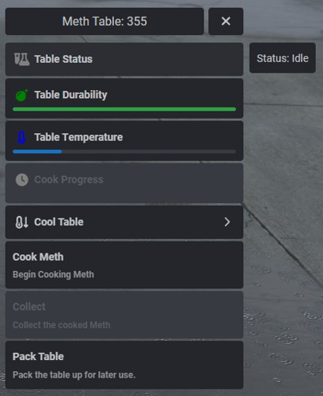Select the Cook Meth option
Screen dimensions: 323x396
click(x=124, y=265)
